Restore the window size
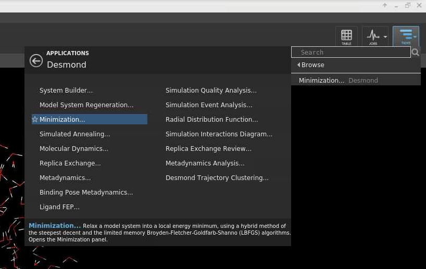 point(408,5)
